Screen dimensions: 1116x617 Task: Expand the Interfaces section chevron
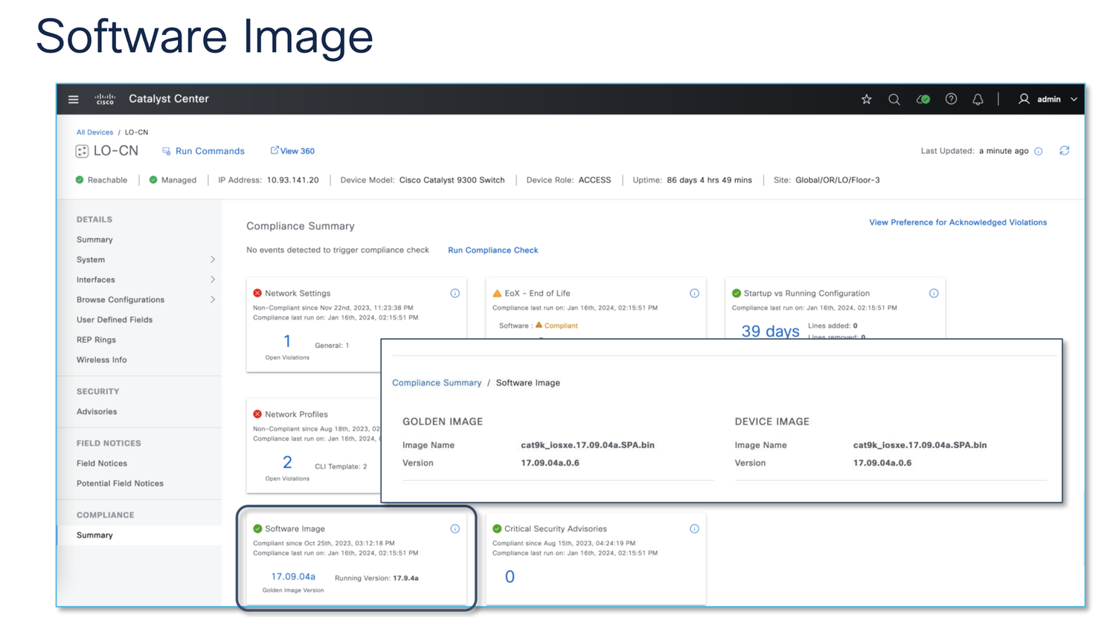[x=213, y=280]
